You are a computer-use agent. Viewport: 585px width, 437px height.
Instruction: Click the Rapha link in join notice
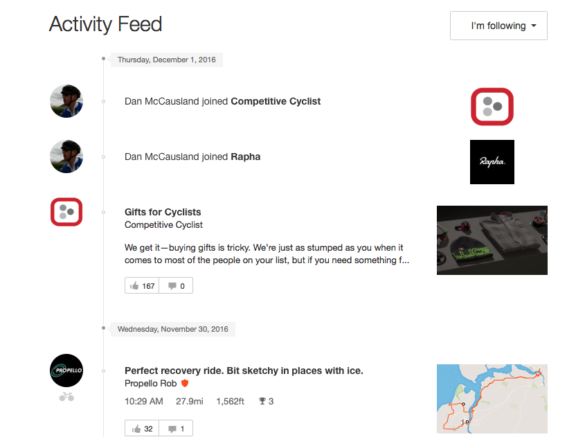pyautogui.click(x=246, y=157)
